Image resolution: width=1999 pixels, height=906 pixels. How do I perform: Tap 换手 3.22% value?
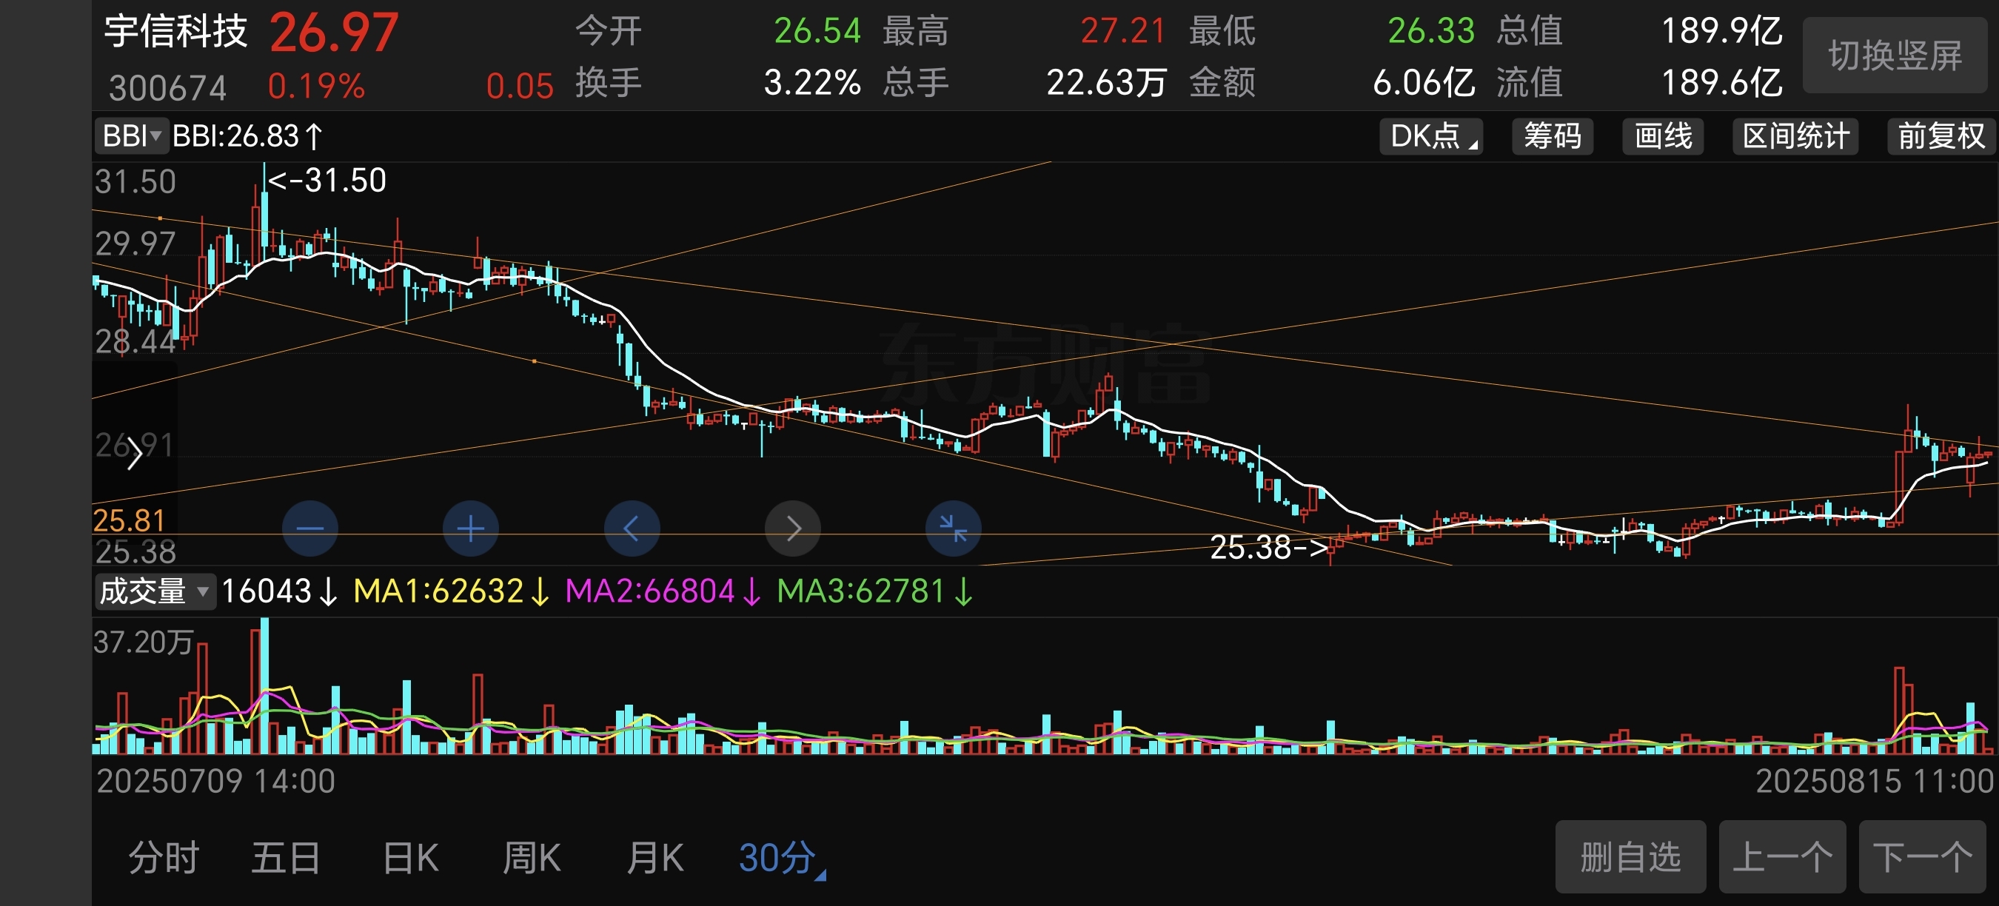[x=811, y=82]
